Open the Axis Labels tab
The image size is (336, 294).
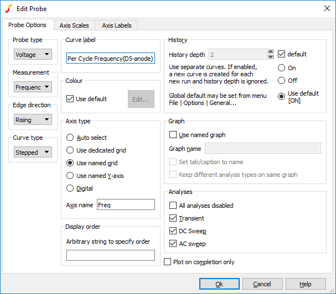116,25
